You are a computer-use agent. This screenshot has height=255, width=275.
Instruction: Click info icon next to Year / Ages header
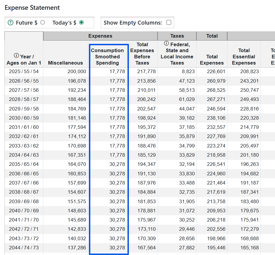16,56
